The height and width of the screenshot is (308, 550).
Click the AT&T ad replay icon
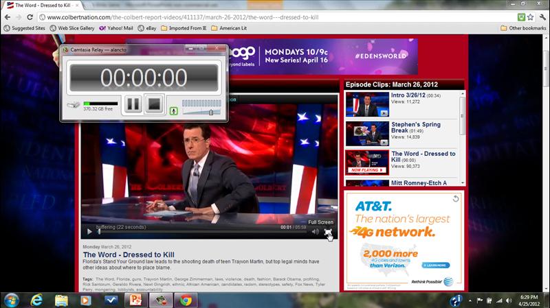456,199
